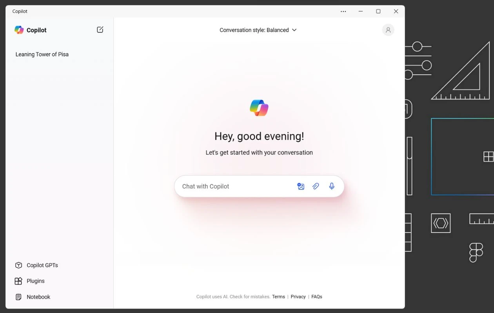Click the Copilot logo in the sidebar

[x=19, y=30]
